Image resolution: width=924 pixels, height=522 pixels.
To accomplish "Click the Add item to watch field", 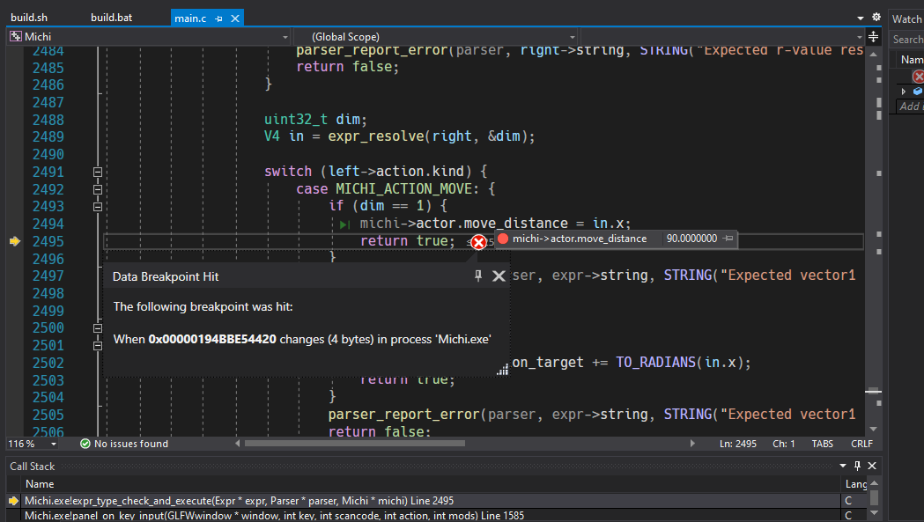I will tap(910, 106).
